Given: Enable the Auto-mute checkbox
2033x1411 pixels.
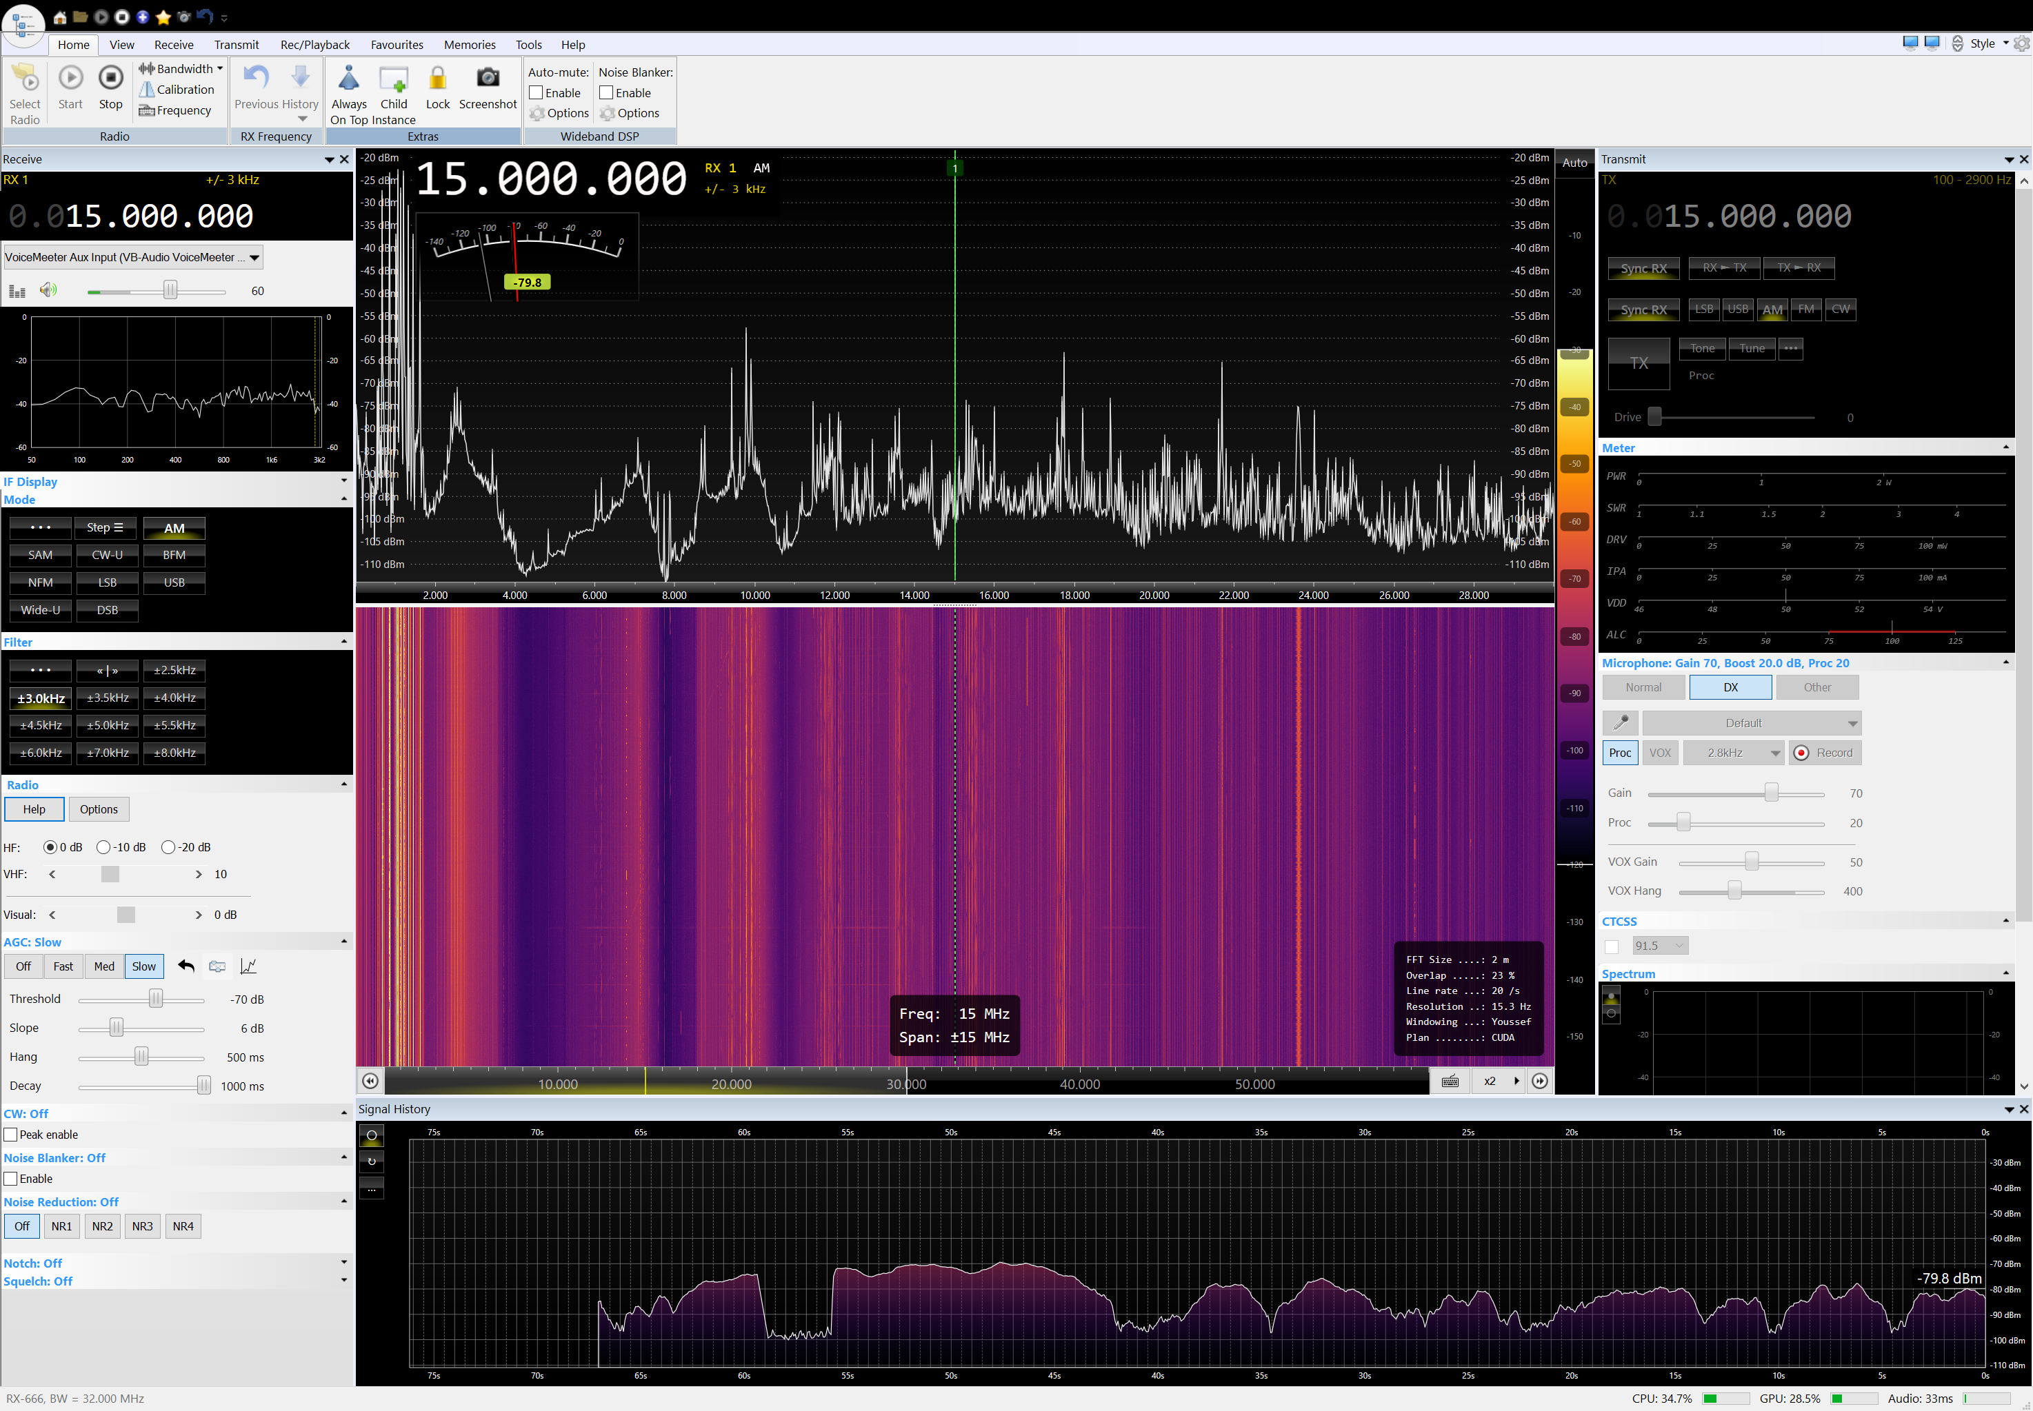Looking at the screenshot, I should point(536,93).
